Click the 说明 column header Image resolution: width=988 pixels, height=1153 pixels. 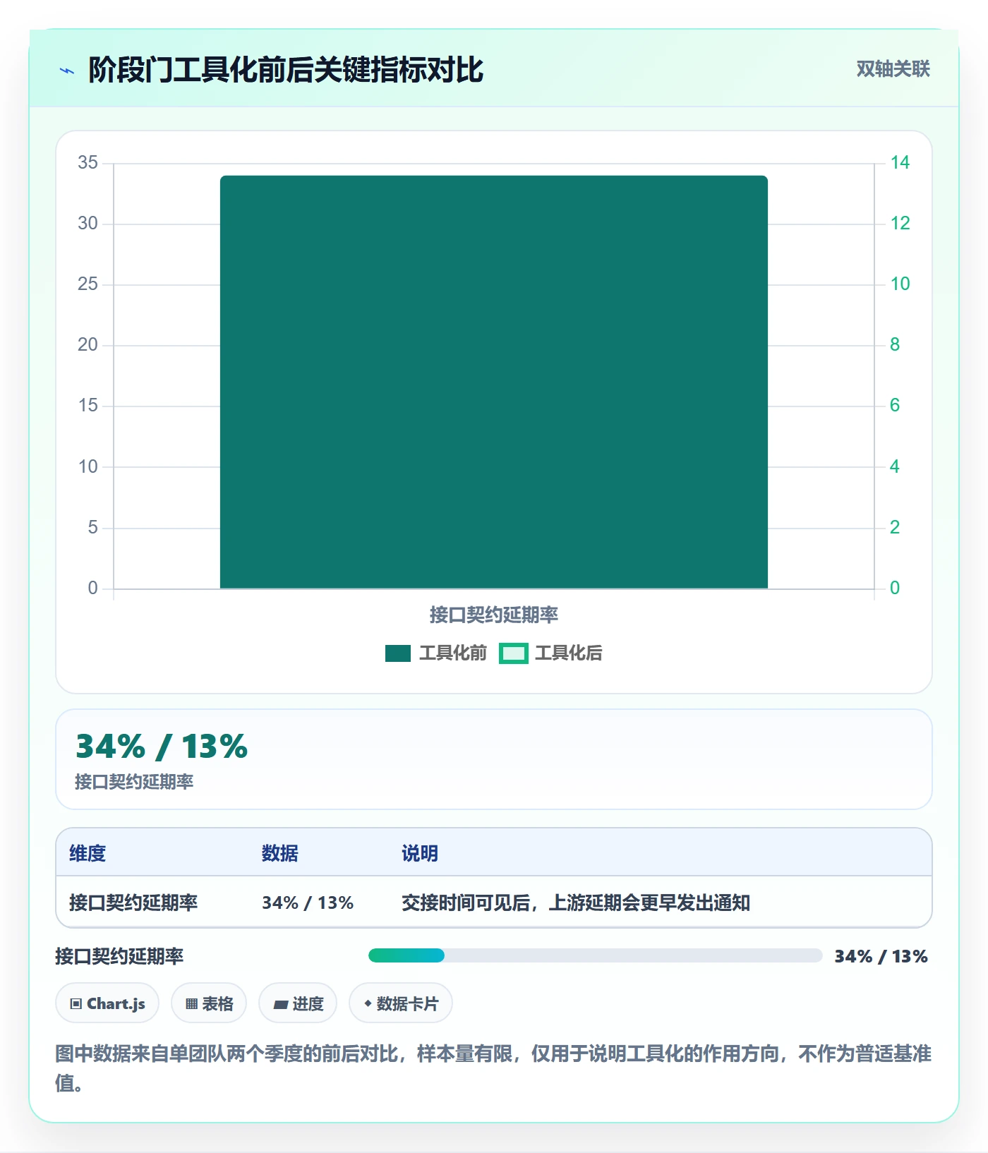[x=420, y=853]
